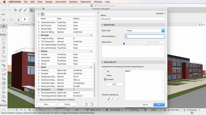Open the No Overrides dropdown in bottom bar
206x115 pixels.
coord(174,110)
